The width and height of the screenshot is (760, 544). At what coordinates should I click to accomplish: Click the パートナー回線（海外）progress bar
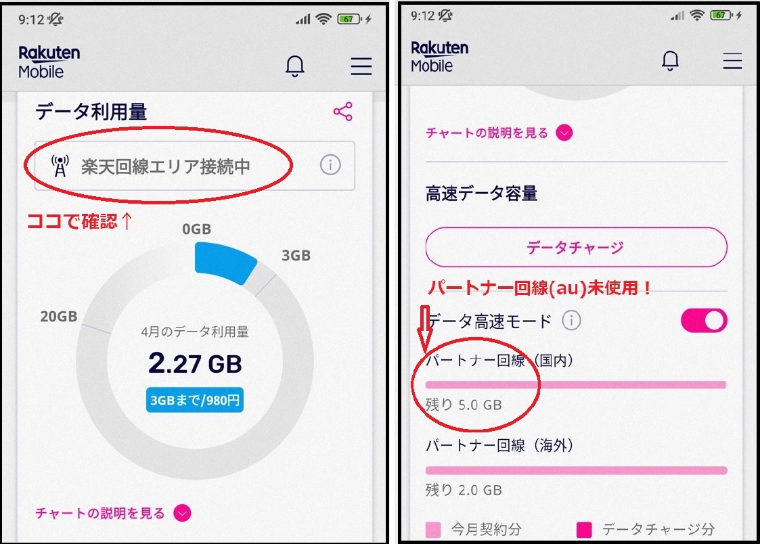coord(576,470)
